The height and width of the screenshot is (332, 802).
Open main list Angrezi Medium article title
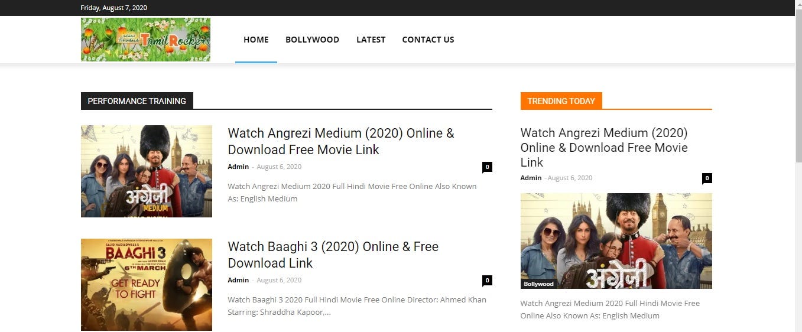pyautogui.click(x=341, y=141)
